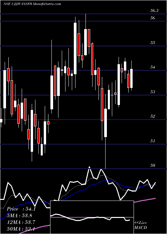The height and width of the screenshot is (234, 167).
Task: Click the NSE UJJIVANSFB MunafaSutra.com title
Action: 32,4
